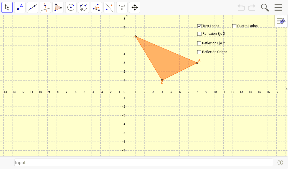Image resolution: width=288 pixels, height=169 pixels.
Task: Select the Perpendicular Line tool
Action: [x=45, y=8]
